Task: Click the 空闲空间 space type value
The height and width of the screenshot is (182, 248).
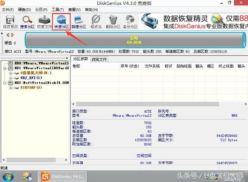Action: (x=144, y=156)
